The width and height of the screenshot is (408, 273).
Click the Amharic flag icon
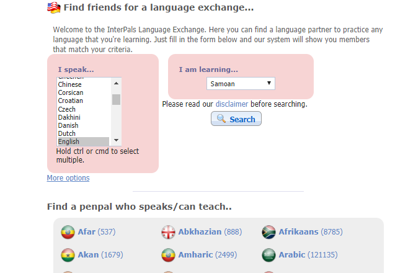point(168,255)
